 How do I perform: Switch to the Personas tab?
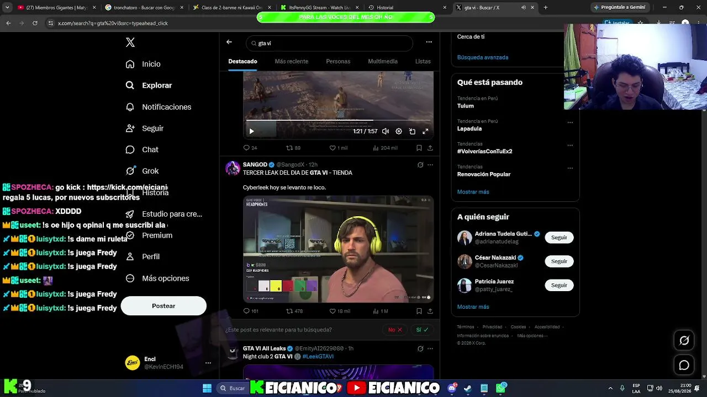338,61
